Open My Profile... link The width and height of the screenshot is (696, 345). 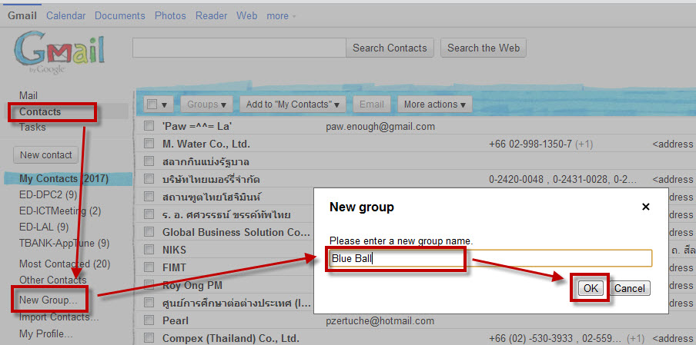[x=46, y=333]
